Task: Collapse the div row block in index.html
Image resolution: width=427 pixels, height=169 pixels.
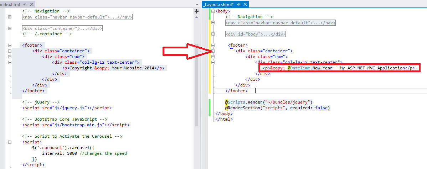Action: tap(10, 57)
